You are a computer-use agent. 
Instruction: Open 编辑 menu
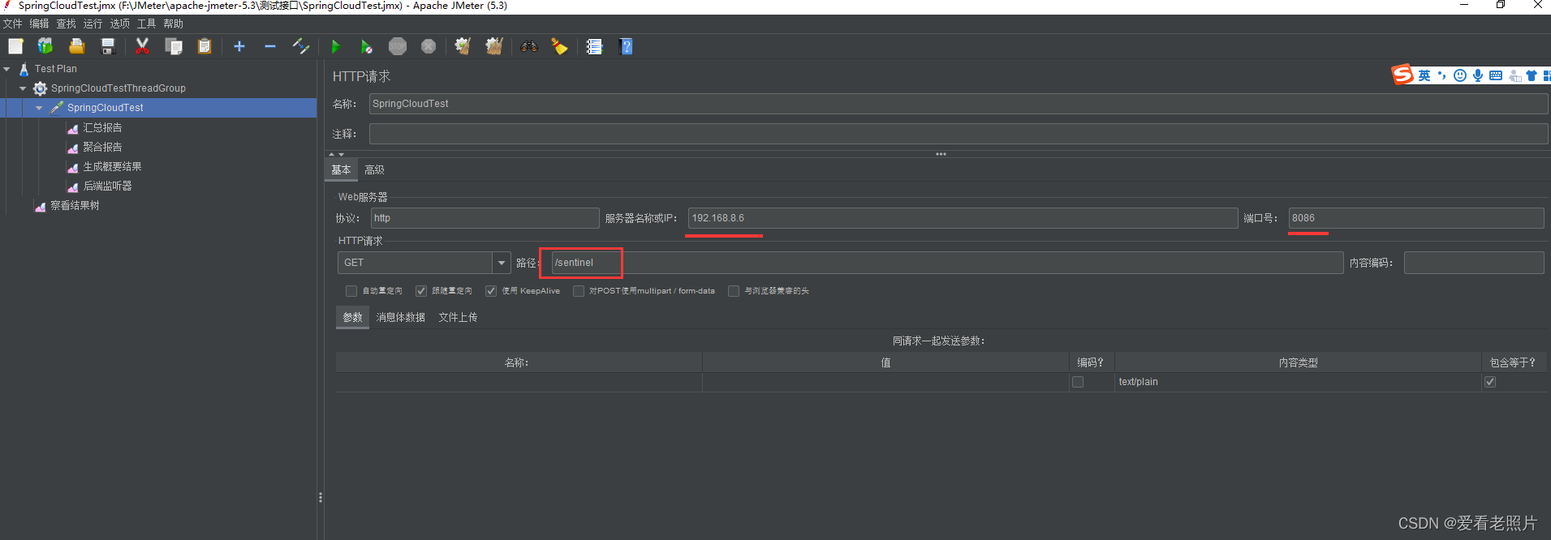tap(40, 24)
